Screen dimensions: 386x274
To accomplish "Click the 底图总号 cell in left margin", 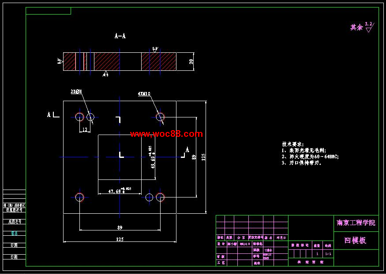I will tap(14, 222).
